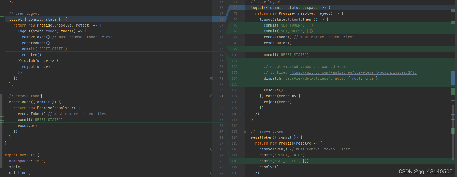The image size is (457, 177).
Task: Click right gutter line number 99
Action: pyautogui.click(x=235, y=49)
